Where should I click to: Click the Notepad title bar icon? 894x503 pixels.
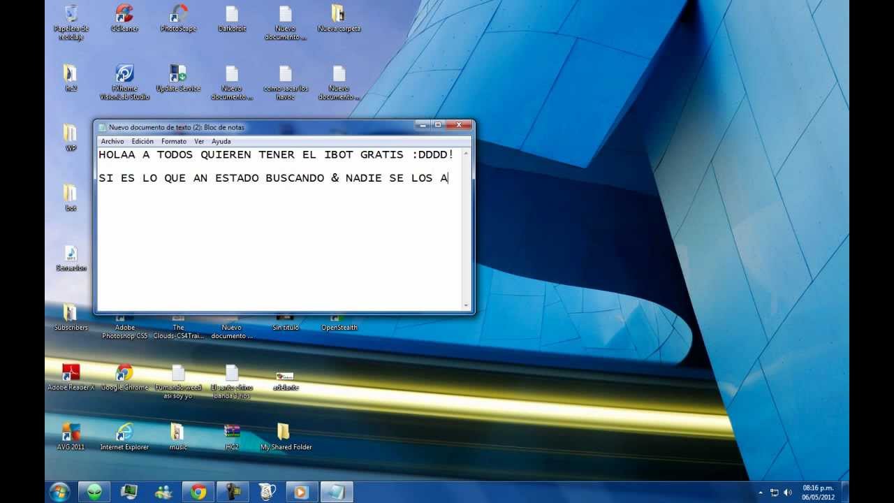point(102,127)
